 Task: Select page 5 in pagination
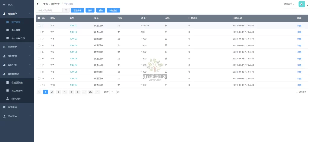point(71,92)
